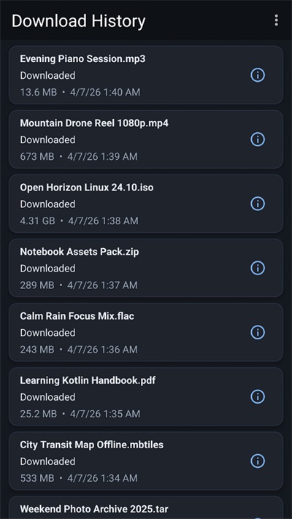Select the Open Horizon Linux 24.10.iso card

tap(146, 204)
